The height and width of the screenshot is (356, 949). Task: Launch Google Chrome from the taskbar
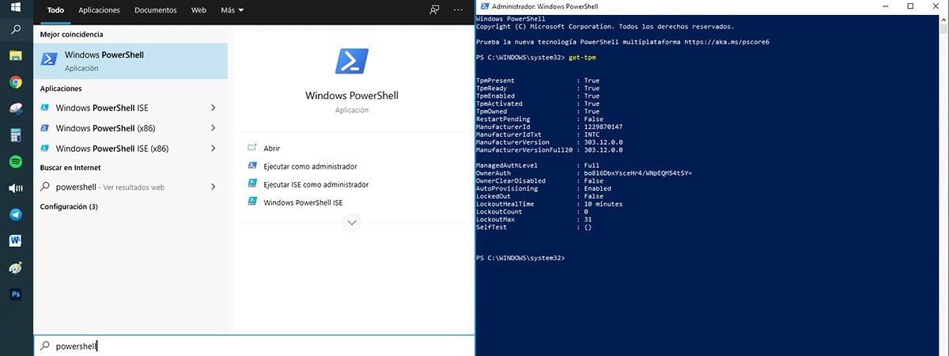click(16, 81)
